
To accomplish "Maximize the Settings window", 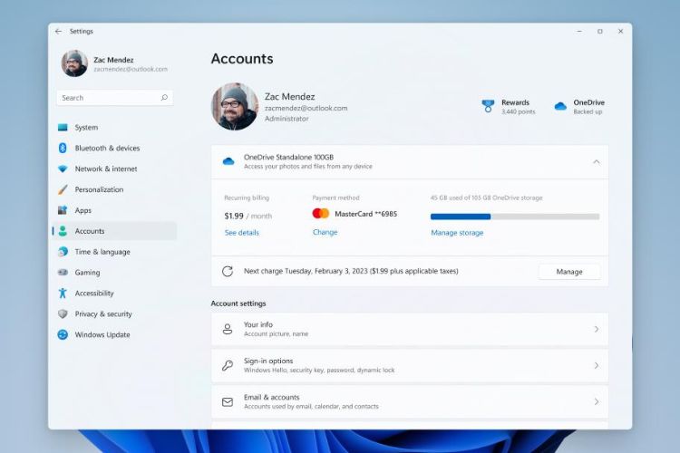I will 600,31.
